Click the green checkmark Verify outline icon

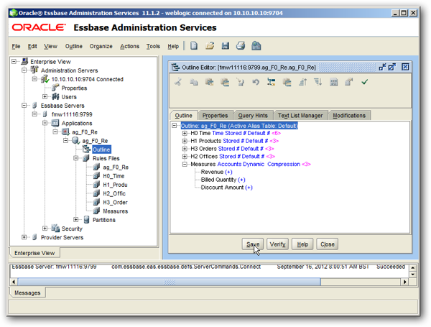(x=364, y=82)
